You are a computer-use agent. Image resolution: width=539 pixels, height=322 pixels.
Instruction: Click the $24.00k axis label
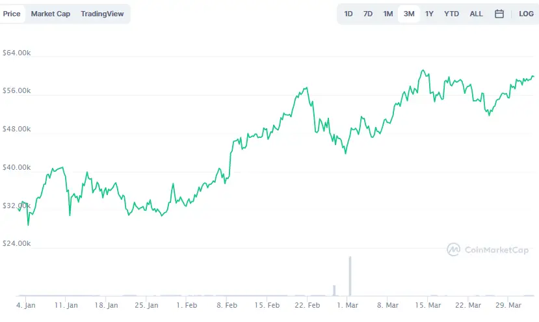pyautogui.click(x=16, y=243)
